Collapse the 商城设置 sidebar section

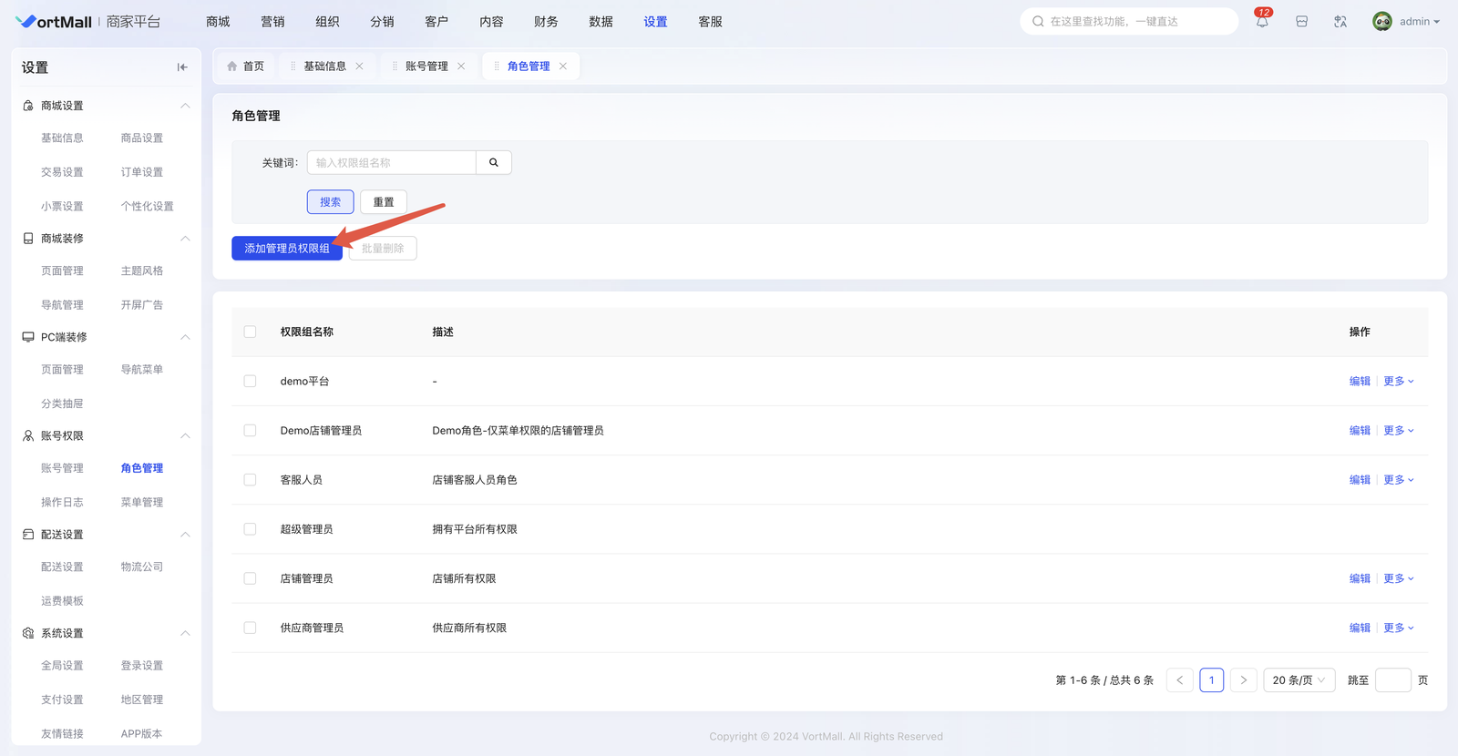[185, 106]
